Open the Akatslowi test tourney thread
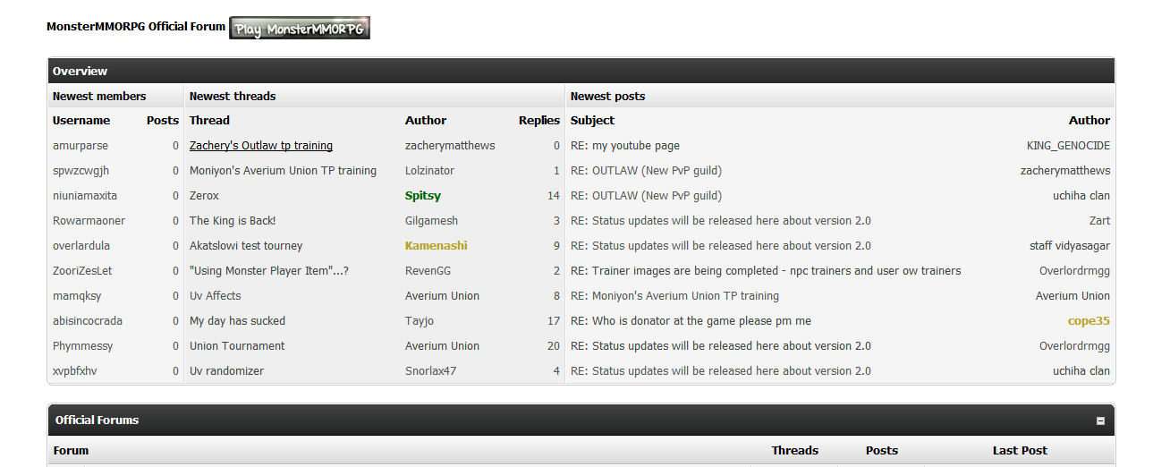This screenshot has width=1153, height=467. [246, 246]
